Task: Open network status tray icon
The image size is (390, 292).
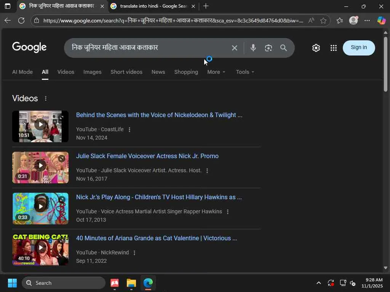Action: pyautogui.click(x=343, y=283)
